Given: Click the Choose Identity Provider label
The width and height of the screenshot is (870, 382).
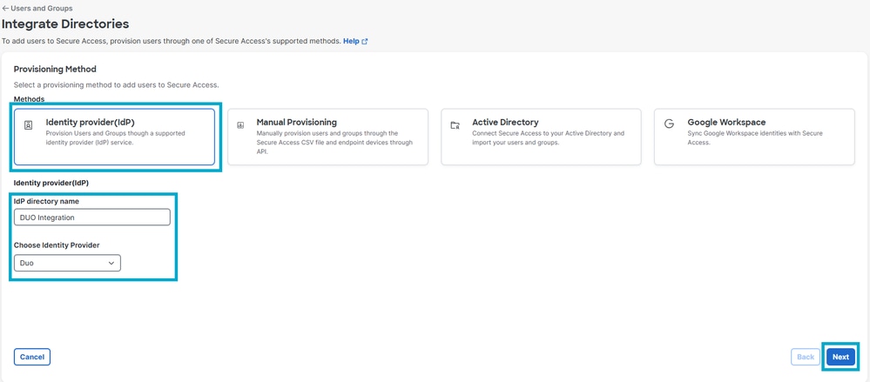Looking at the screenshot, I should tap(57, 245).
